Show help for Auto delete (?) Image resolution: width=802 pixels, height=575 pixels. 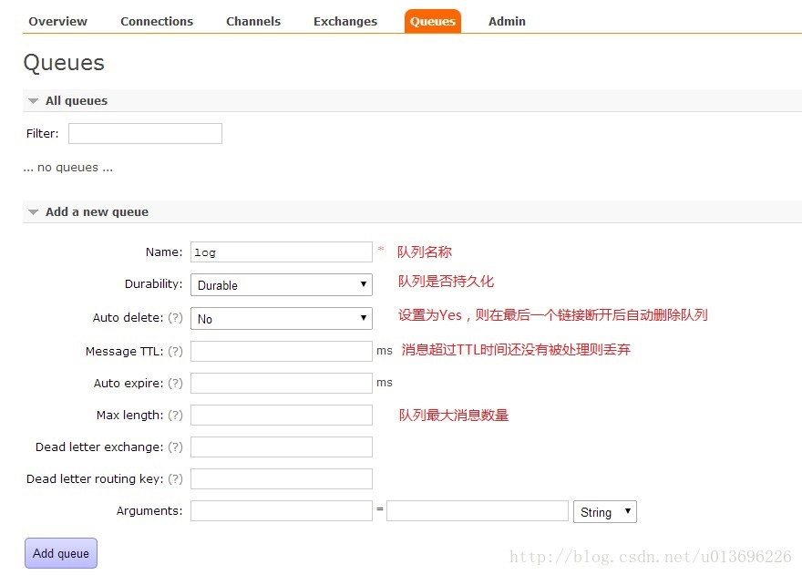click(x=175, y=318)
